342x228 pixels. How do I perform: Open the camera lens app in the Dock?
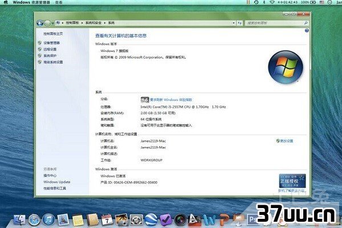[180, 219]
